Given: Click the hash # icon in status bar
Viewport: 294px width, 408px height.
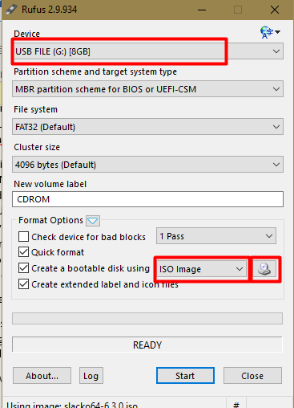Looking at the screenshot, I should point(236,404).
